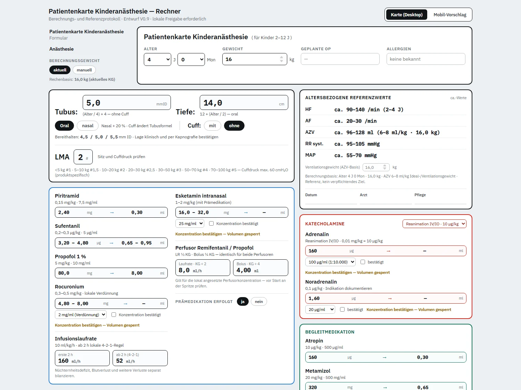
Task: Click the HF ca. 90–140 /min value
Action: pyautogui.click(x=369, y=110)
